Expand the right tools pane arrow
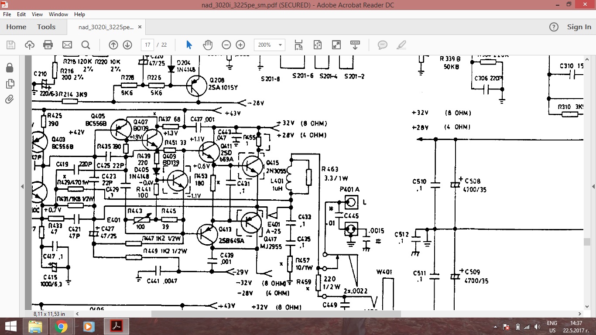This screenshot has height=335, width=596. click(592, 186)
